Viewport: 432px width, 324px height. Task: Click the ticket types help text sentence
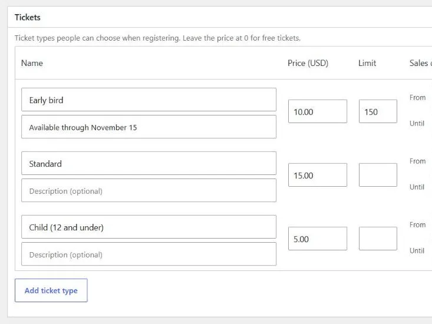pos(157,38)
